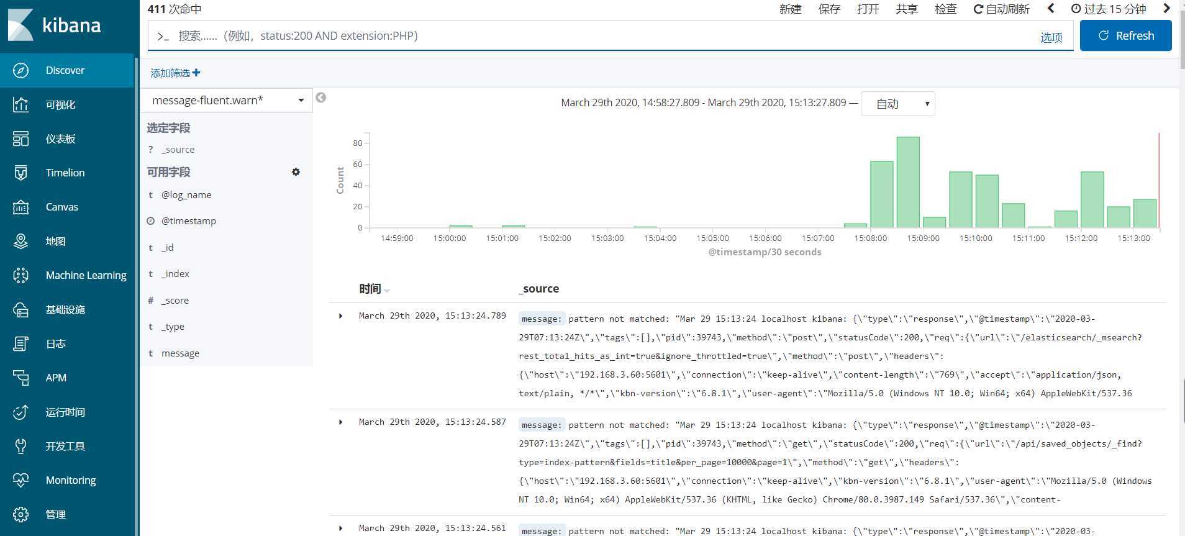Open 过去 15 分钟 time picker
The height and width of the screenshot is (536, 1185).
pyautogui.click(x=1109, y=9)
